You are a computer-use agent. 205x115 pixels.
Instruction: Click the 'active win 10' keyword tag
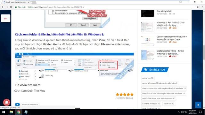click(x=148, y=78)
